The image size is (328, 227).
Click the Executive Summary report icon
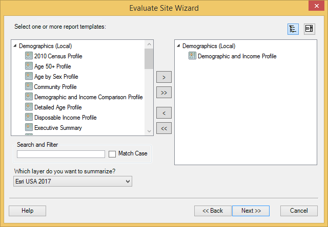(x=29, y=128)
